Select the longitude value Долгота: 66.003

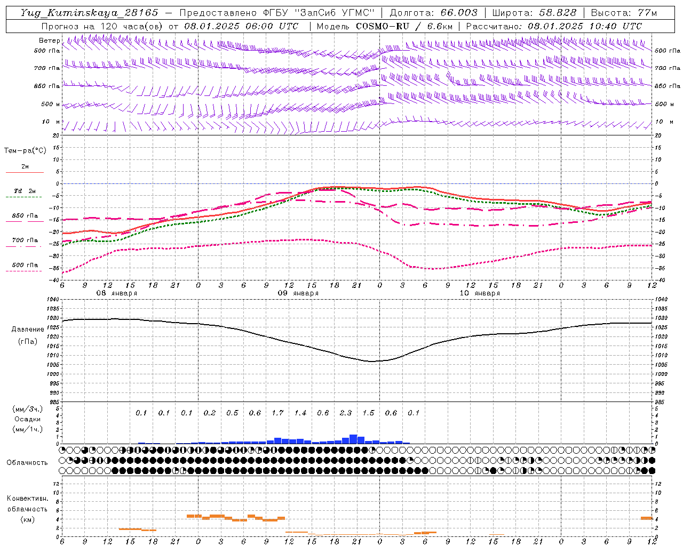click(x=433, y=13)
